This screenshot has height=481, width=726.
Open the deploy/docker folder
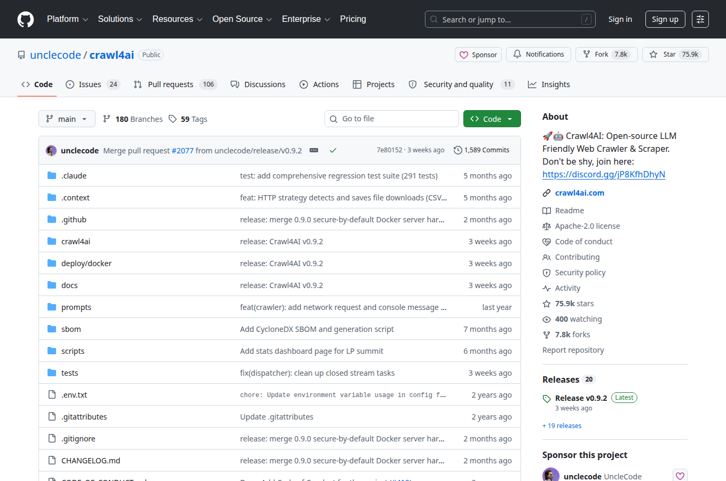[86, 263]
